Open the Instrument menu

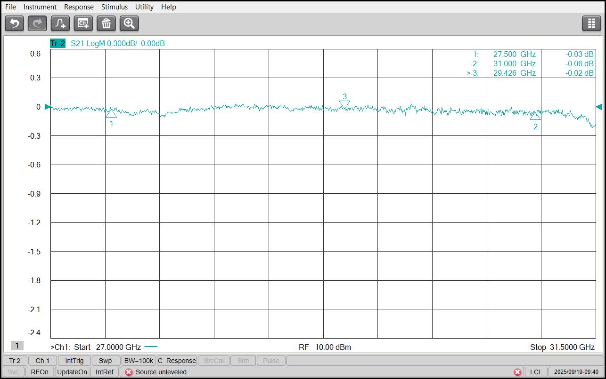coord(40,7)
